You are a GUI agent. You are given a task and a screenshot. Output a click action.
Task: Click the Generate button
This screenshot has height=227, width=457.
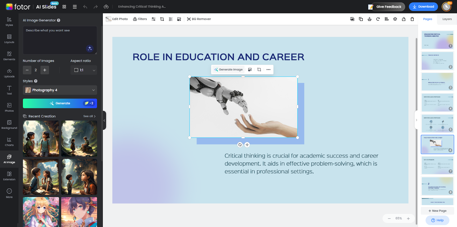[x=60, y=103]
